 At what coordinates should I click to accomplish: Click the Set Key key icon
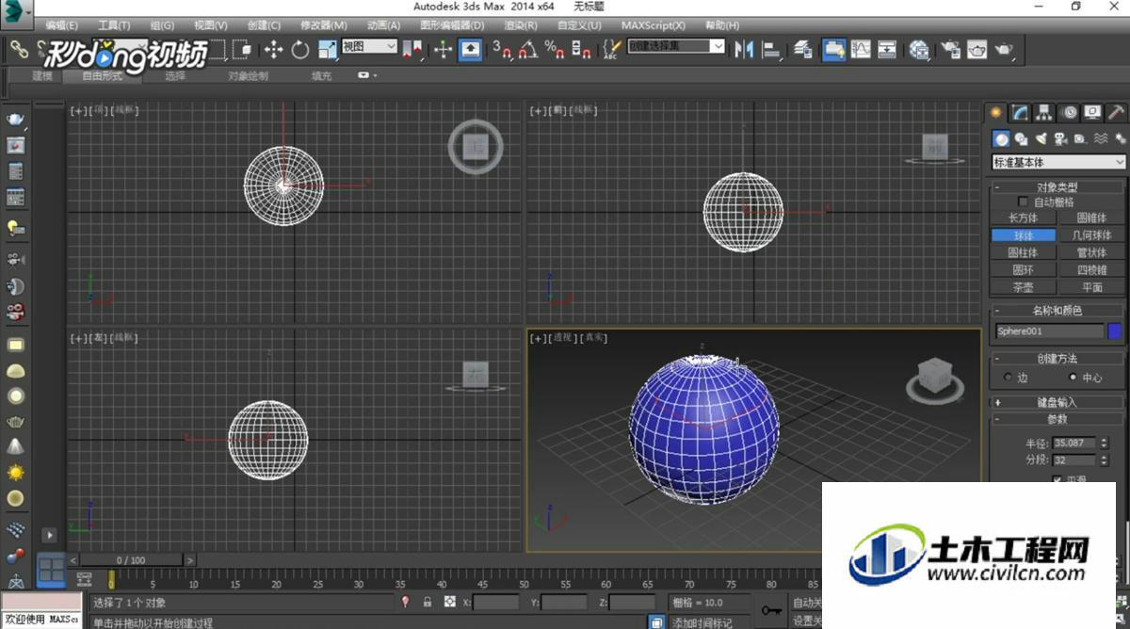pos(772,610)
